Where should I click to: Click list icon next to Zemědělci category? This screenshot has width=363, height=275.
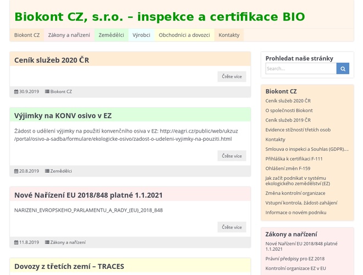[47, 171]
